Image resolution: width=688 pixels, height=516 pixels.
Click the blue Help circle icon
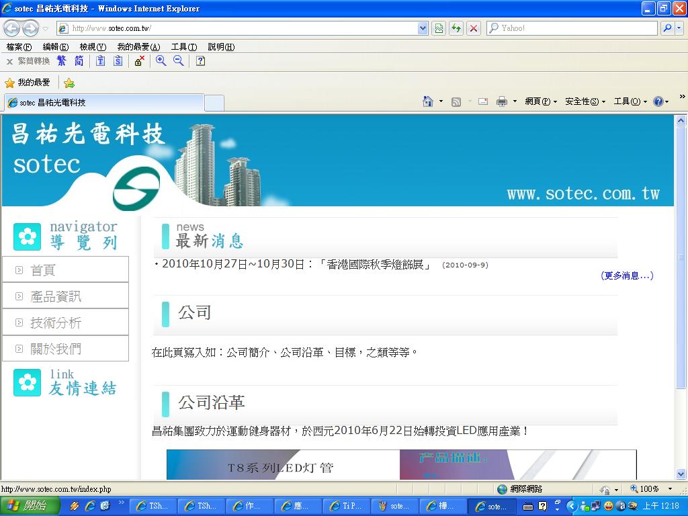point(658,102)
